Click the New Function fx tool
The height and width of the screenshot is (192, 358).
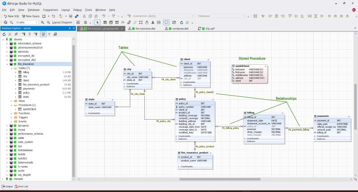pos(123,22)
